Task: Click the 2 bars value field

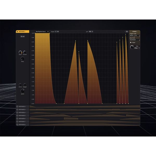Action: [137, 46]
